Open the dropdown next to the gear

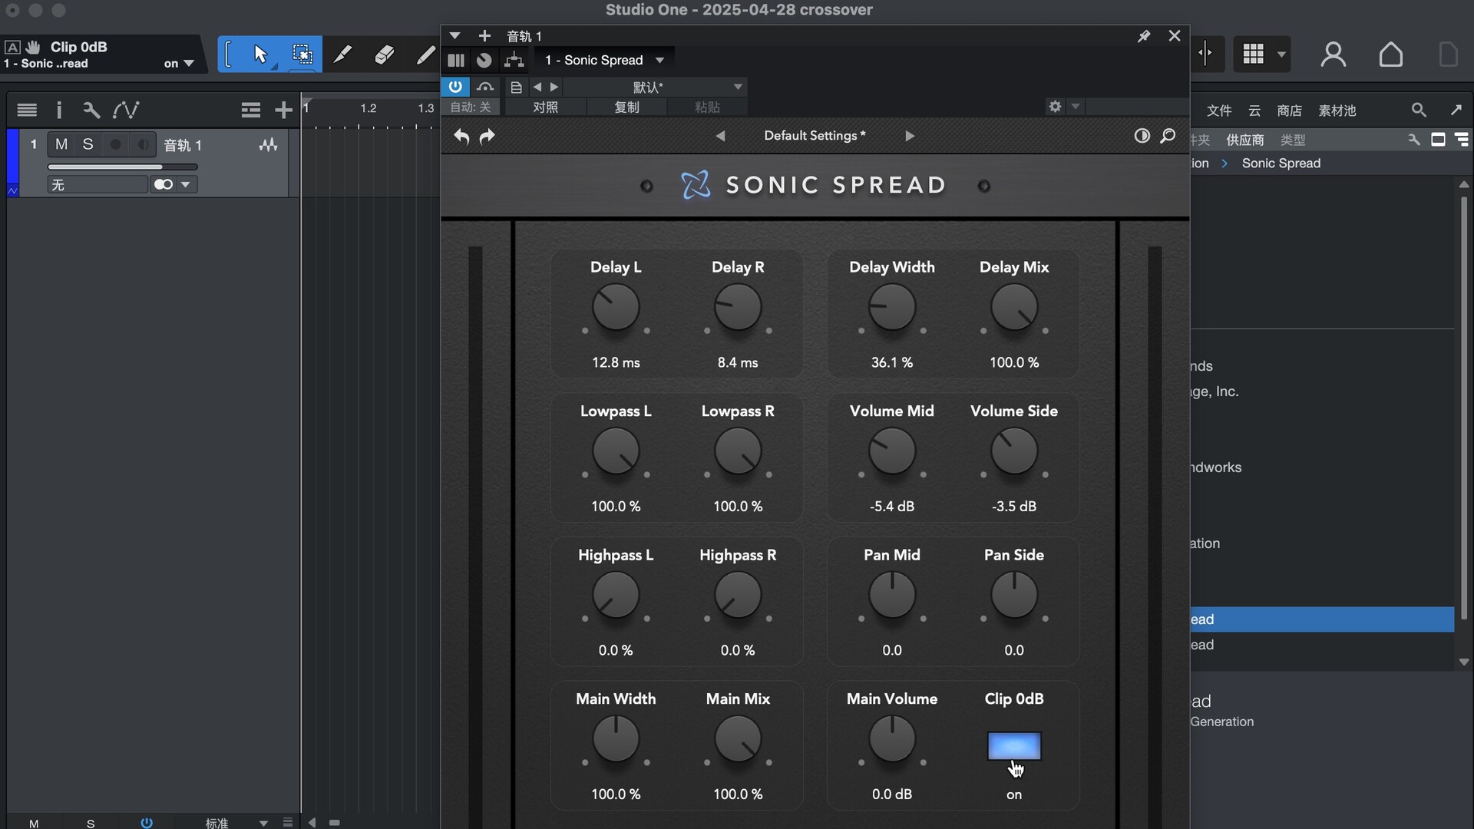tap(1076, 107)
